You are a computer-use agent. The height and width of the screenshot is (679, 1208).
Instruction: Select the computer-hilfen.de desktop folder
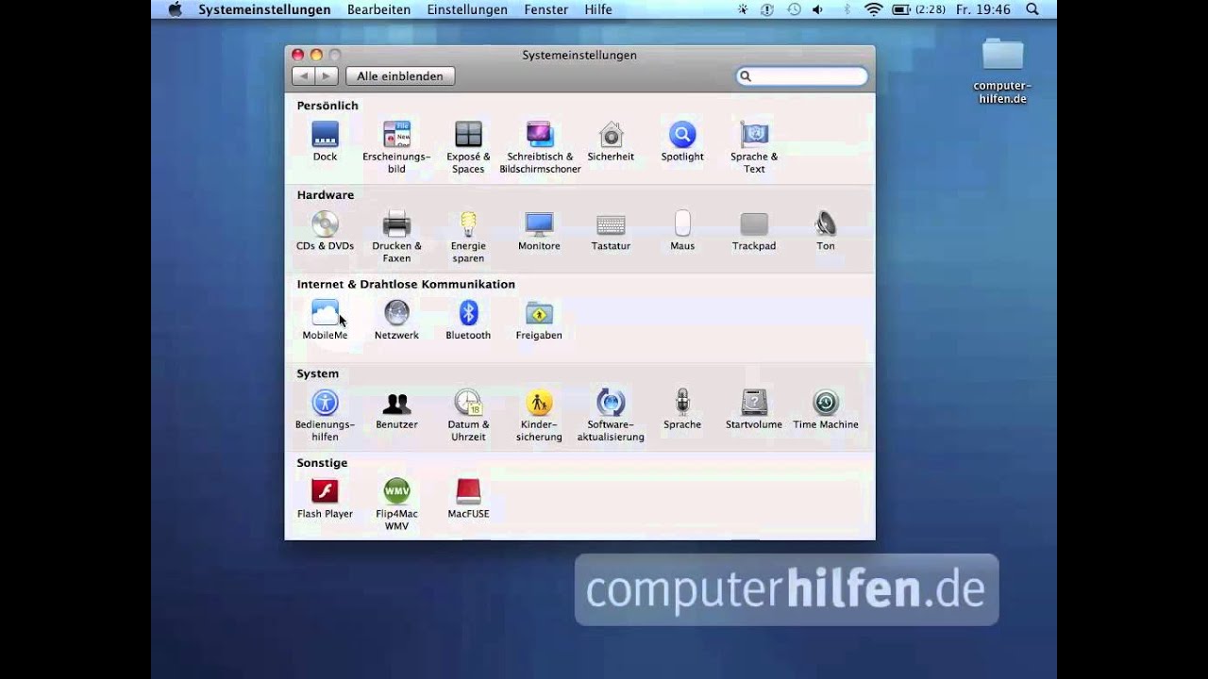coord(1002,71)
